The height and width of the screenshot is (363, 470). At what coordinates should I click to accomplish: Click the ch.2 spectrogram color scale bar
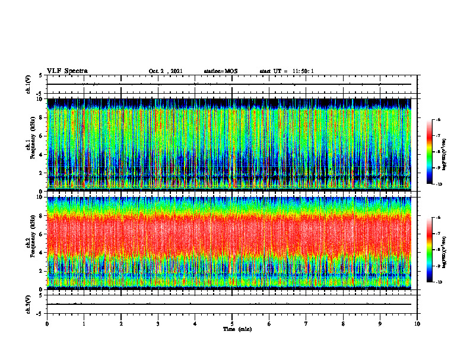430,250
